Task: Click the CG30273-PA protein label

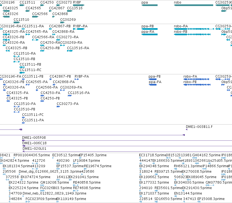Action: (x=68, y=104)
